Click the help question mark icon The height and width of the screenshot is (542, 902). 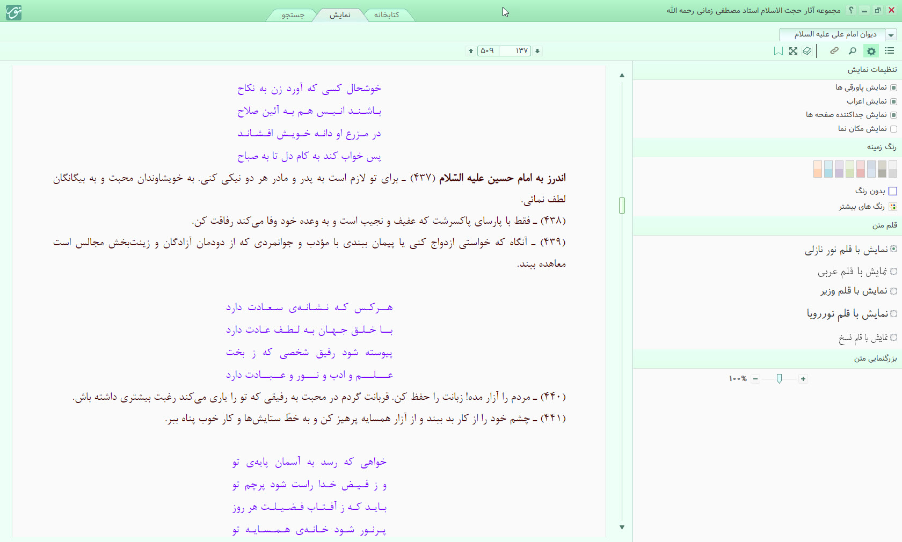[850, 10]
